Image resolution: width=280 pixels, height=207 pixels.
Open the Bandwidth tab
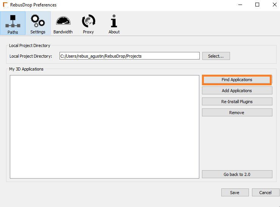pos(63,23)
